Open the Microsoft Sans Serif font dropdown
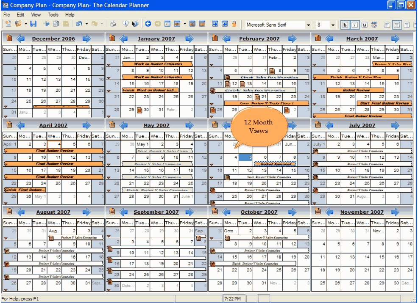Viewport: 418px width, 303px height. 309,25
